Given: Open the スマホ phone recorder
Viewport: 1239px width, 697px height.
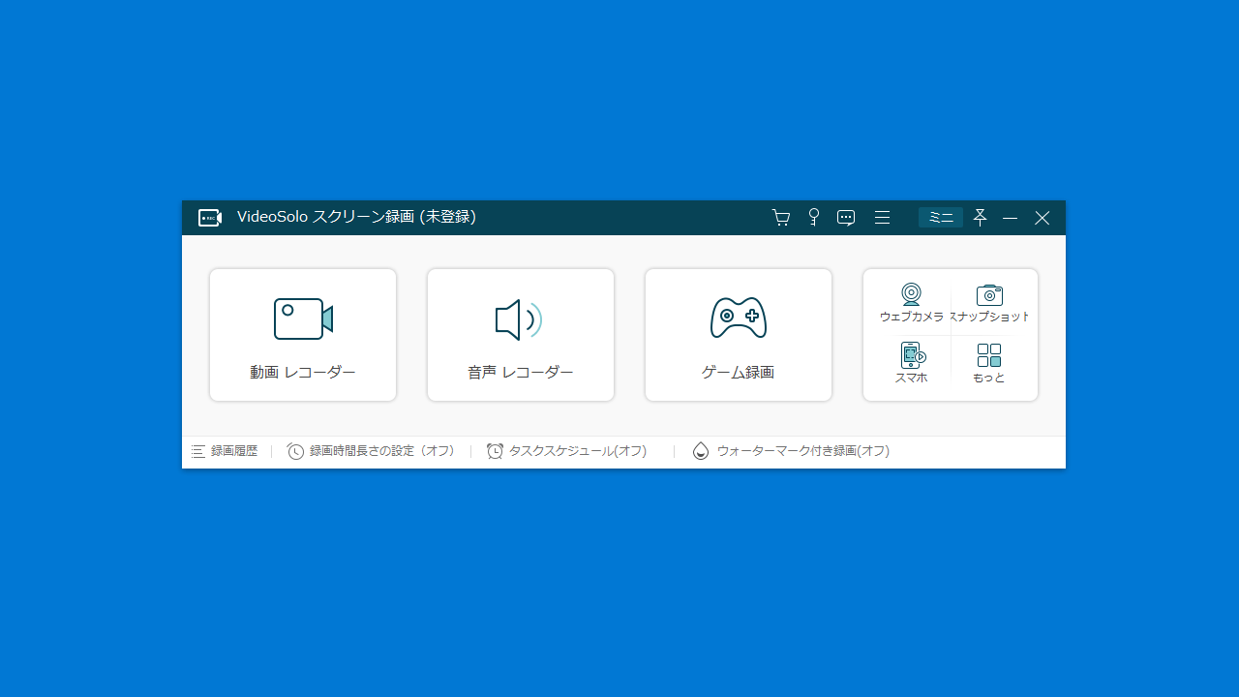Looking at the screenshot, I should (x=911, y=363).
